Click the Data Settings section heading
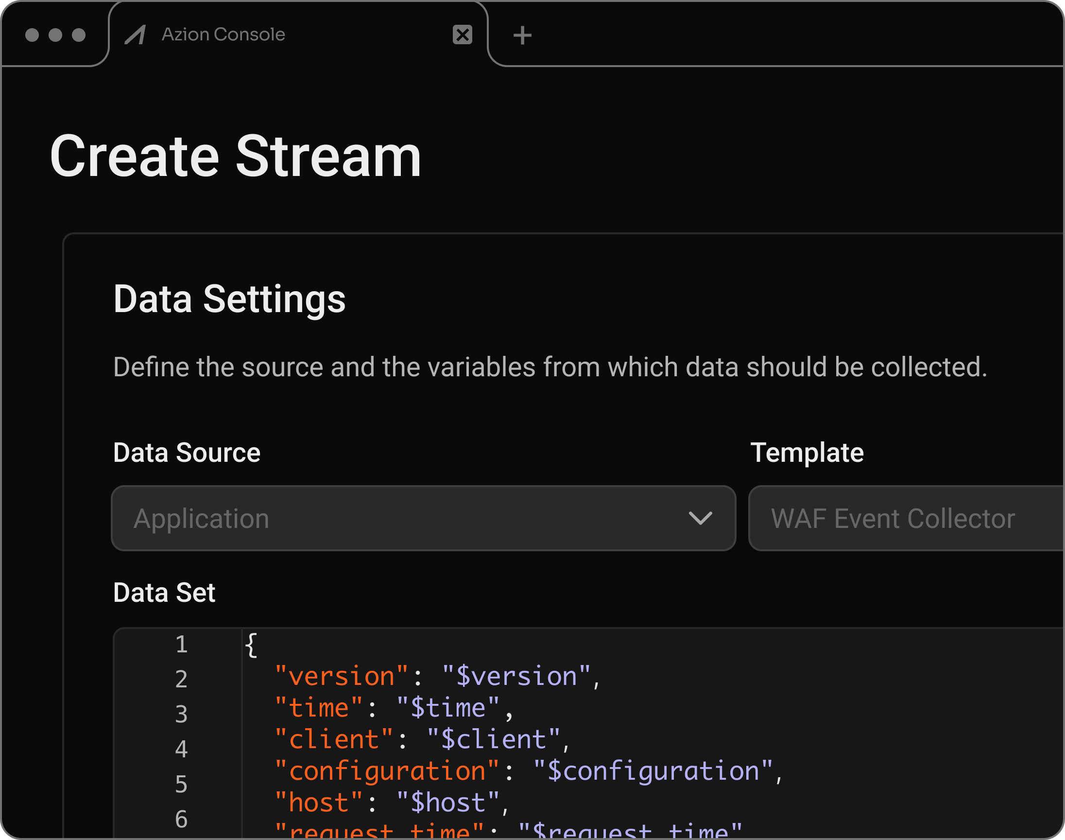The height and width of the screenshot is (840, 1065). tap(229, 298)
